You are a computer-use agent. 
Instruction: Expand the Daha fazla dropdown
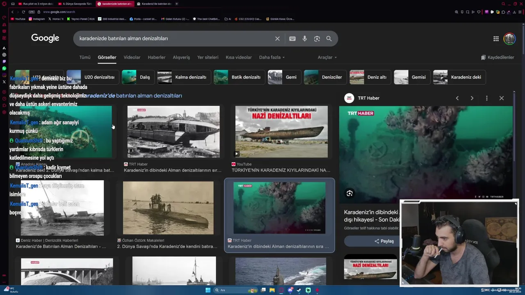pyautogui.click(x=272, y=57)
